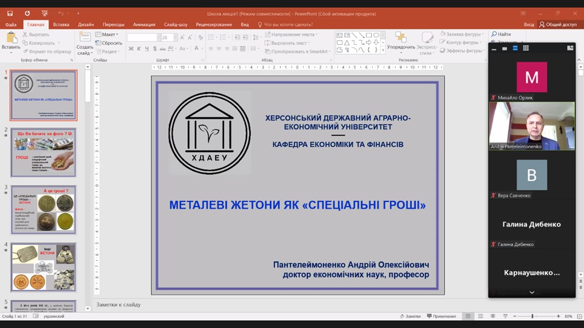Click the Общий доступ share button
Screen dimensions: 584x328
[558, 25]
